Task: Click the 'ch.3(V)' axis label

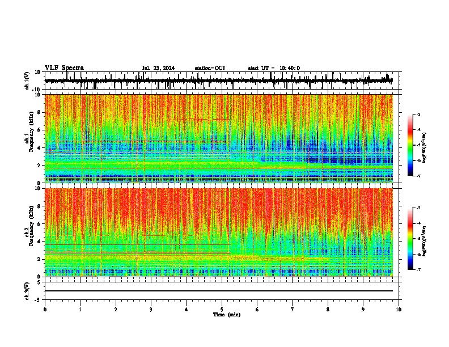Action: (27, 291)
